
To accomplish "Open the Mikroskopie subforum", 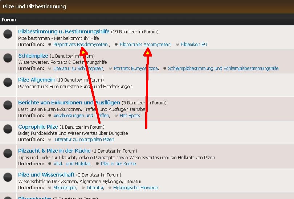I will click(65, 187).
